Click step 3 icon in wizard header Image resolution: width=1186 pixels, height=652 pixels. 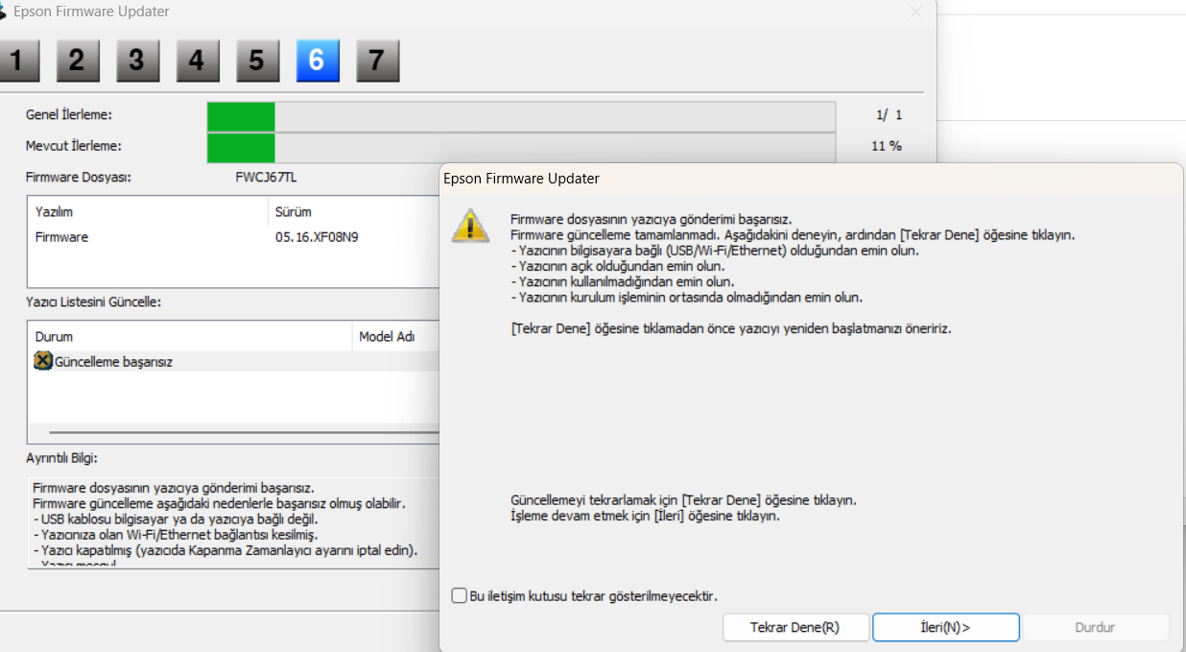pyautogui.click(x=137, y=60)
